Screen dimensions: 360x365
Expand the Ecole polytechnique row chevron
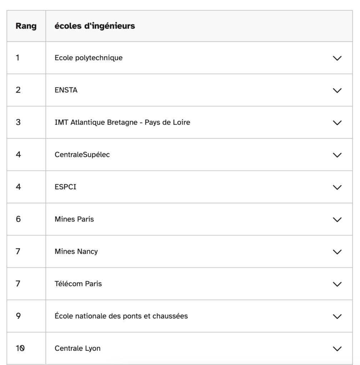[x=337, y=58]
